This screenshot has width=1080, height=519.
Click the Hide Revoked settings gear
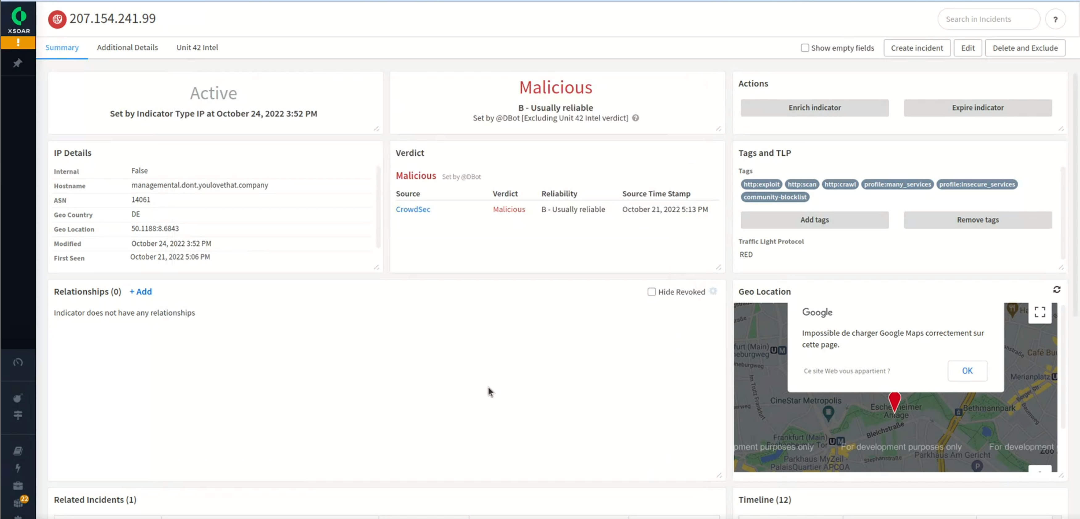(x=713, y=292)
